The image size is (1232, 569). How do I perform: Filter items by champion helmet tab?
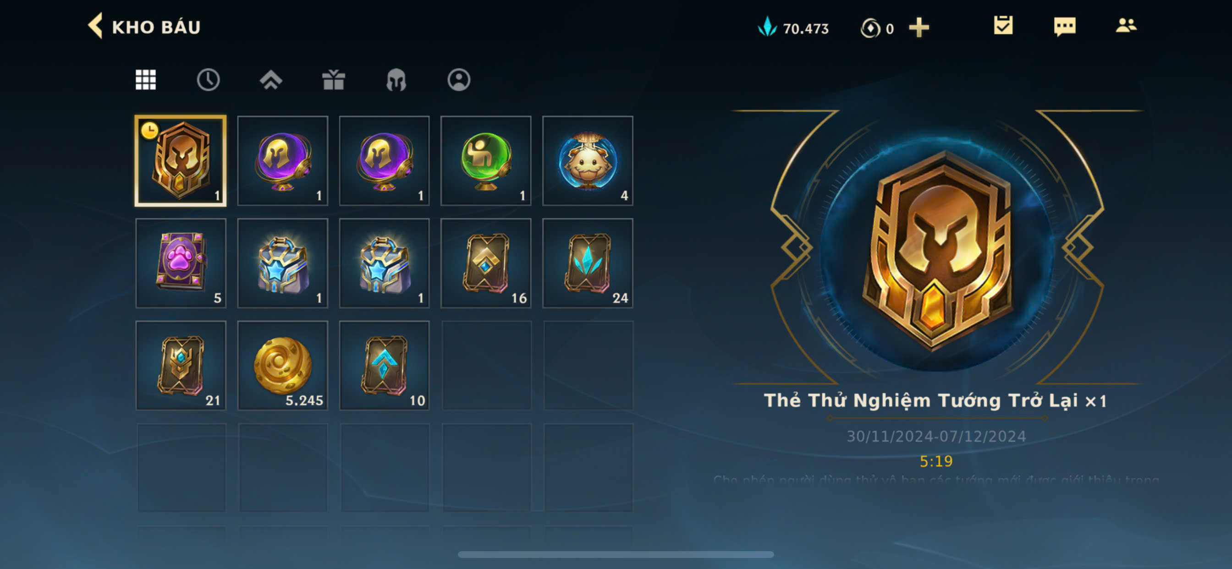396,80
